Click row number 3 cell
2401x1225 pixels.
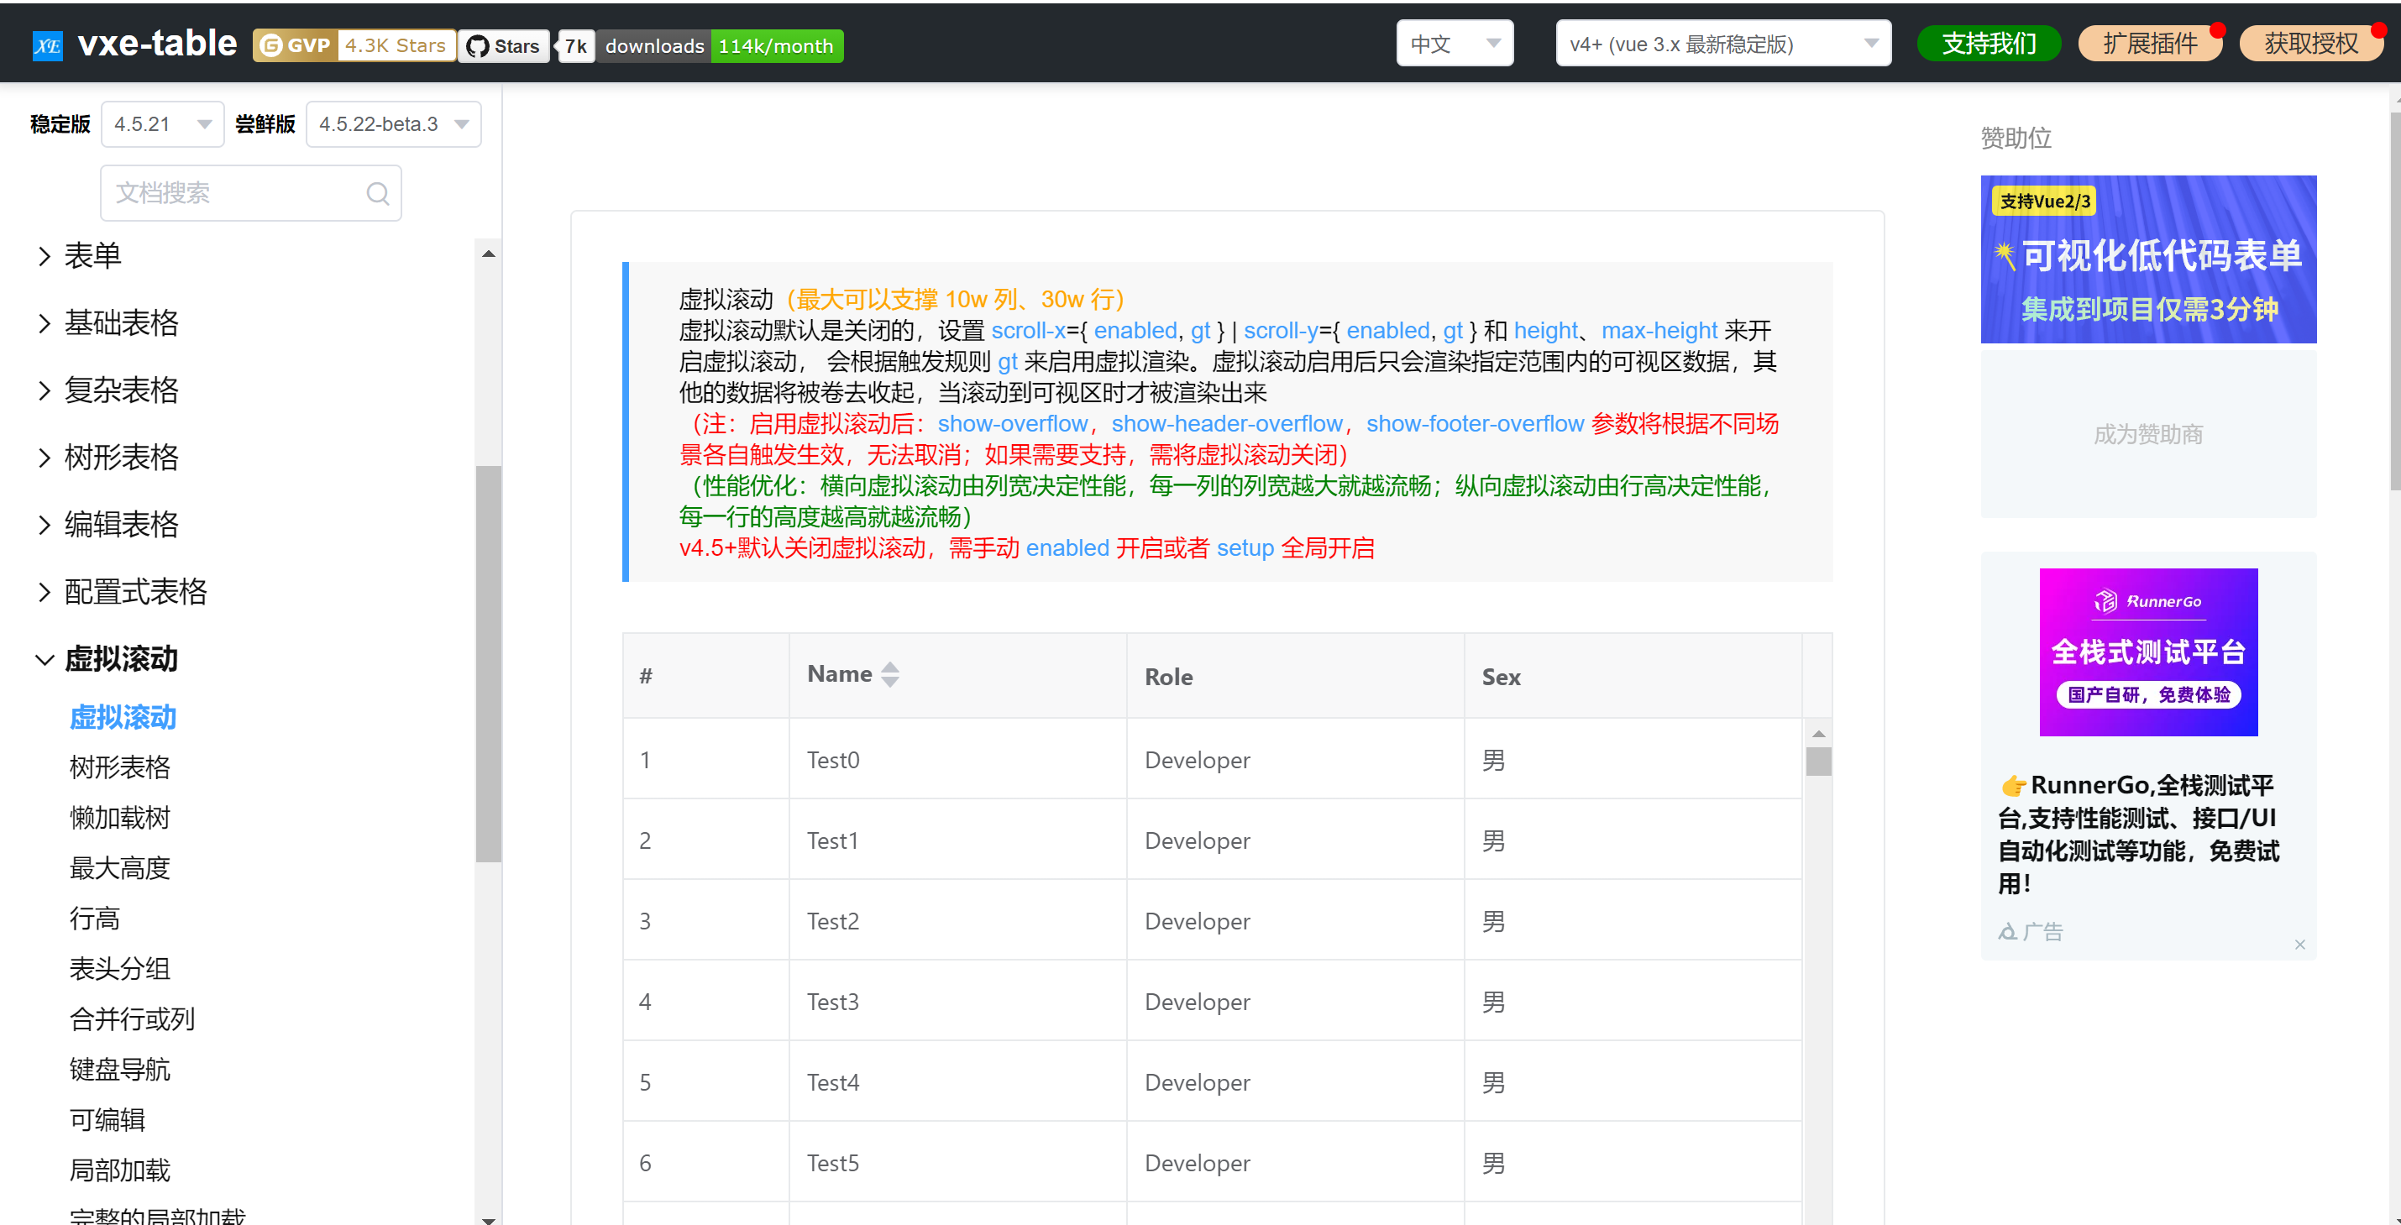[x=705, y=920]
